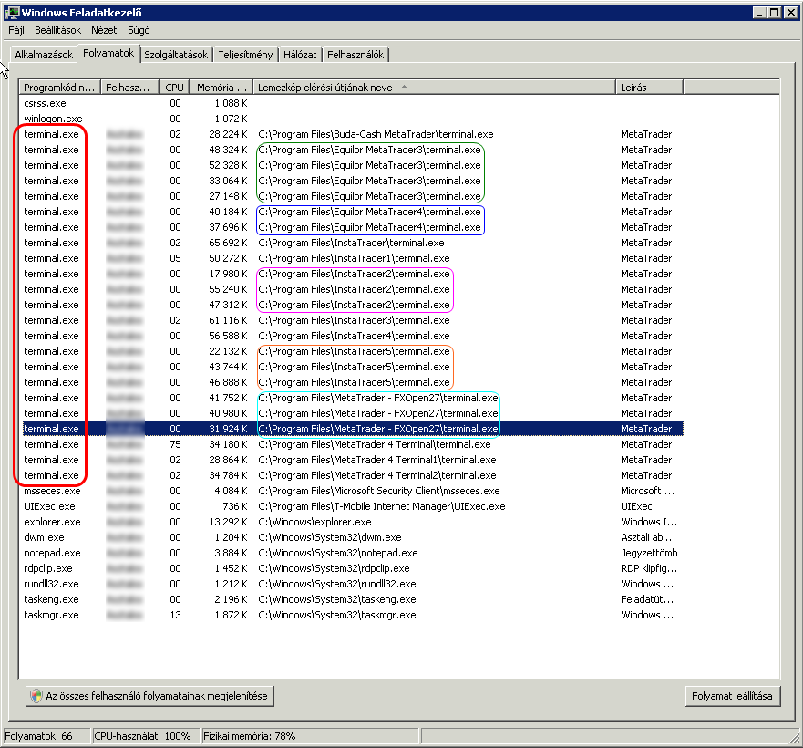Sort by Programkód neve column header
The image size is (803, 748).
59,88
